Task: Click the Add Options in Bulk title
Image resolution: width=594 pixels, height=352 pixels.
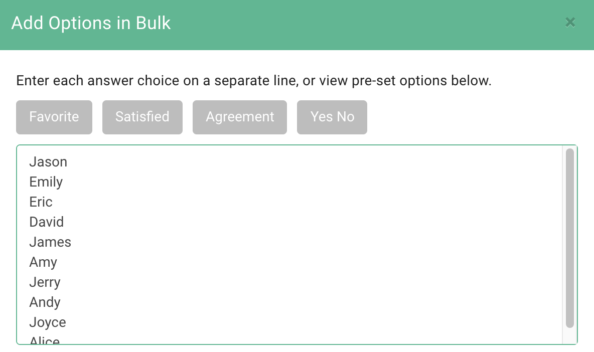Action: point(91,23)
